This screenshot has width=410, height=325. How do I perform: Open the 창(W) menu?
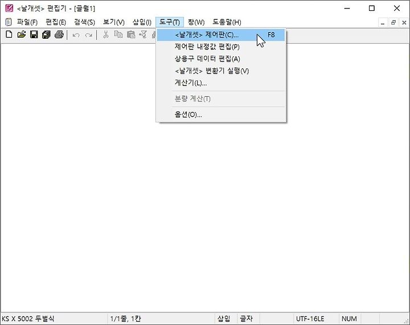click(196, 22)
